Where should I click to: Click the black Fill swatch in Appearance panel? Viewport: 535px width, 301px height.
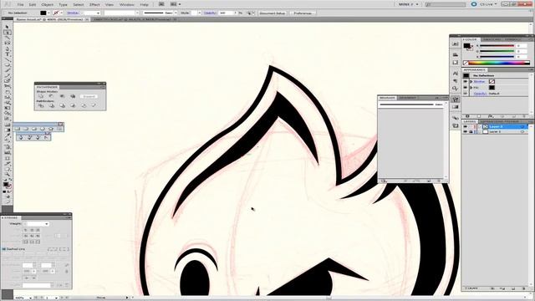pyautogui.click(x=492, y=87)
